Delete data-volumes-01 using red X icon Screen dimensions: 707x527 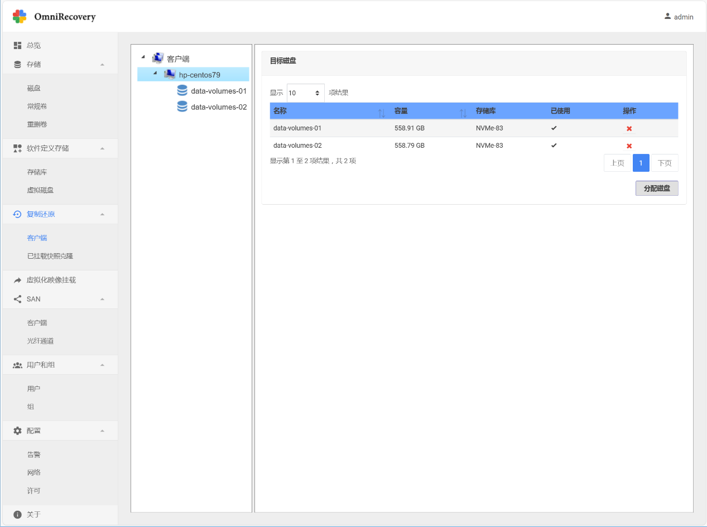(629, 129)
